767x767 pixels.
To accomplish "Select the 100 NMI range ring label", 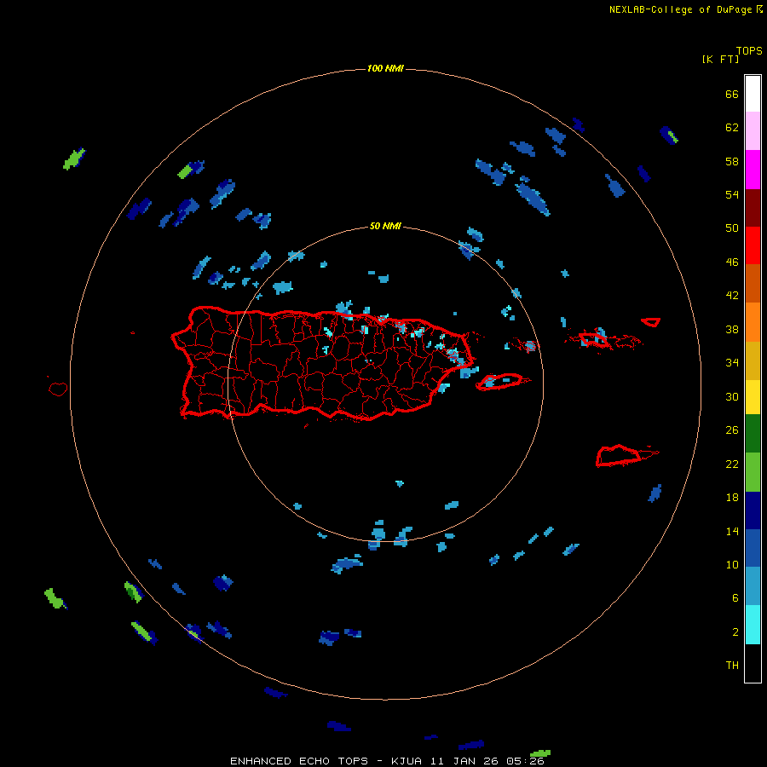I will [x=385, y=68].
